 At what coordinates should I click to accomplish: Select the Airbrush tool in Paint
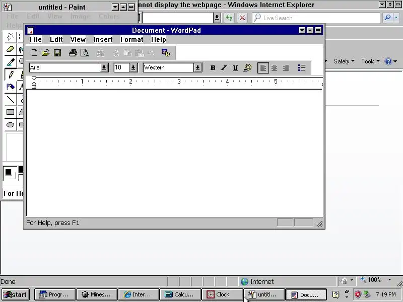pos(10,87)
